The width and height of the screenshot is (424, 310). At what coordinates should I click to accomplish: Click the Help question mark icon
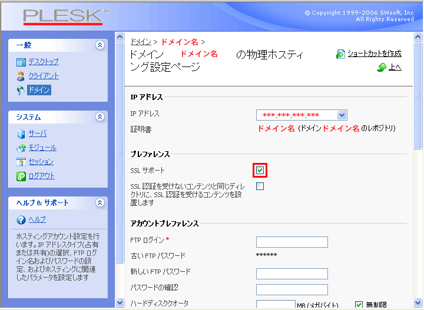pos(21,220)
